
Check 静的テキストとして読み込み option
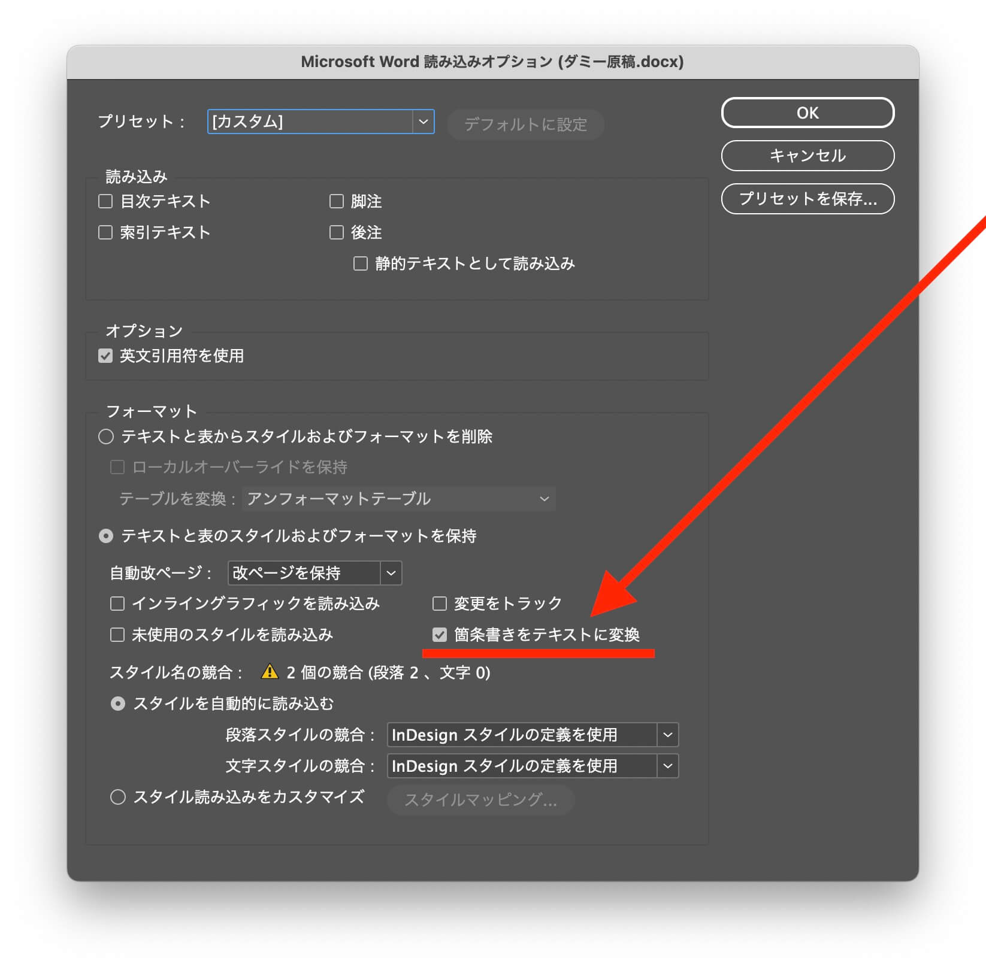(361, 263)
